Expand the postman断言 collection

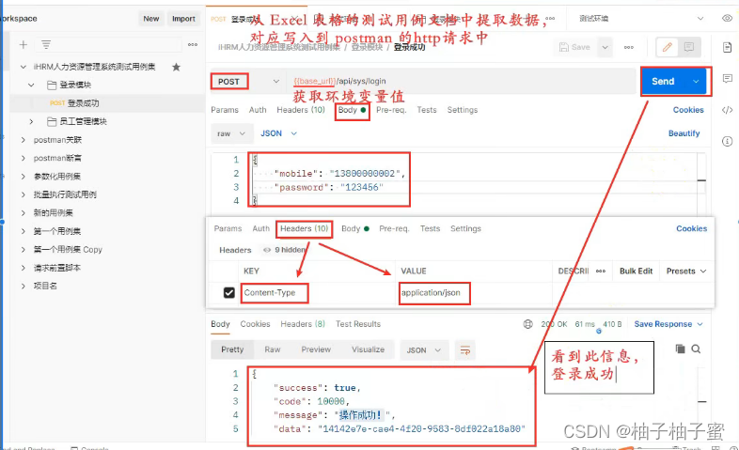click(24, 158)
